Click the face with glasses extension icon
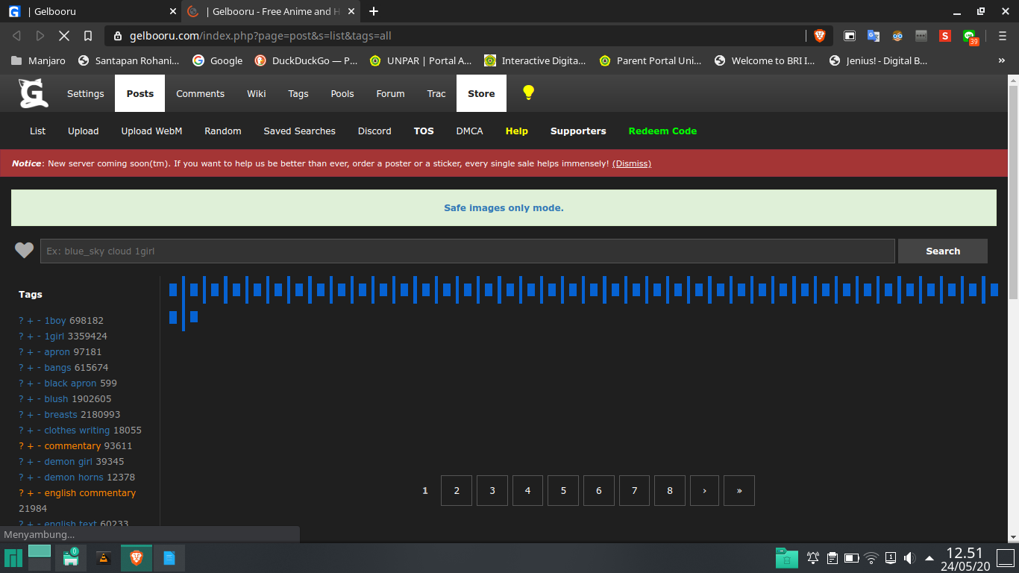 coord(897,36)
